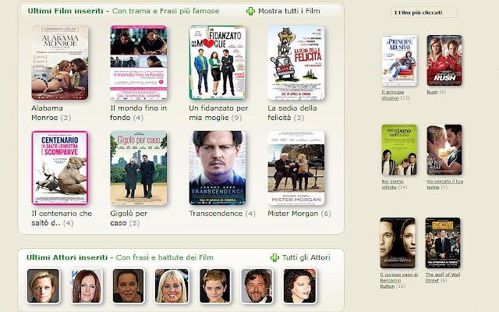This screenshot has height=312, width=499.
Task: Click the Il centenario che saltò d.. title
Action: click(62, 218)
